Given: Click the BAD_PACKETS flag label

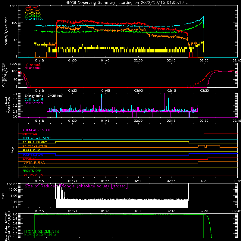Looking at the screenshot, I should 33,175.
